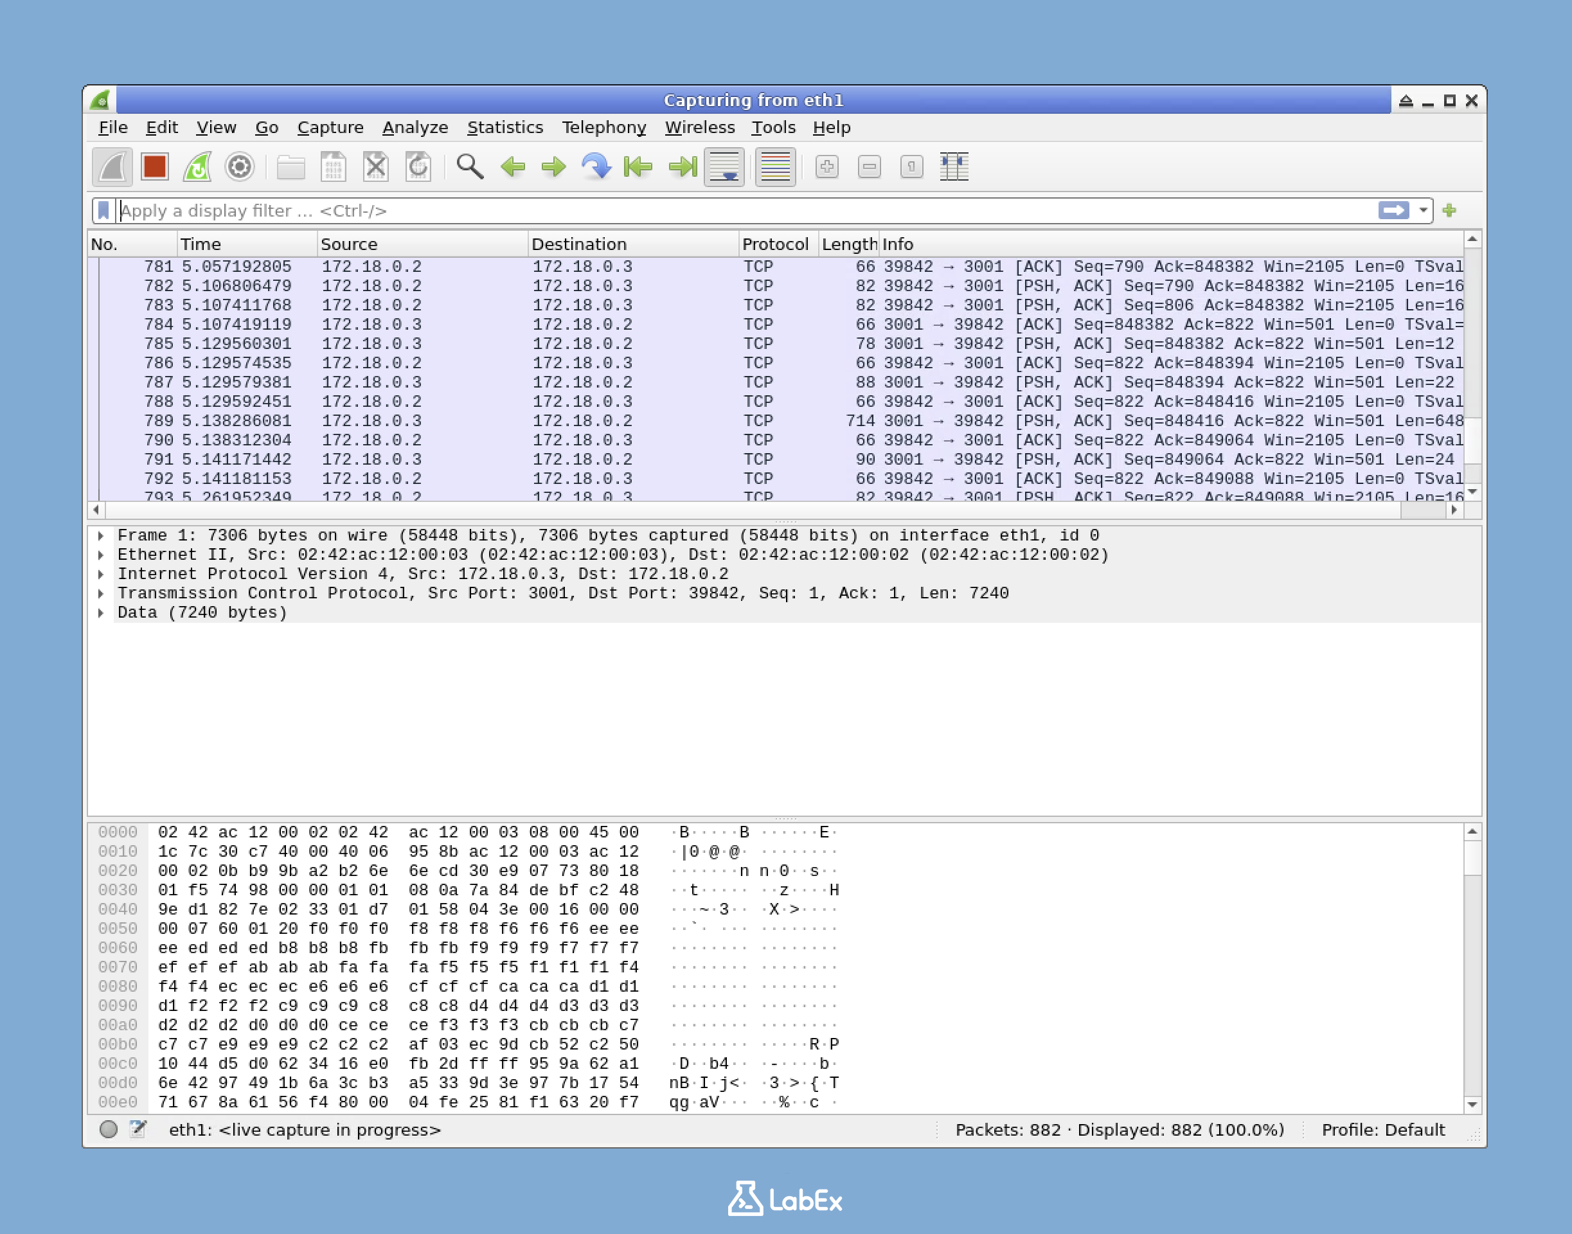This screenshot has height=1234, width=1572.
Task: Expand the Ethernet II frame details
Action: point(100,555)
